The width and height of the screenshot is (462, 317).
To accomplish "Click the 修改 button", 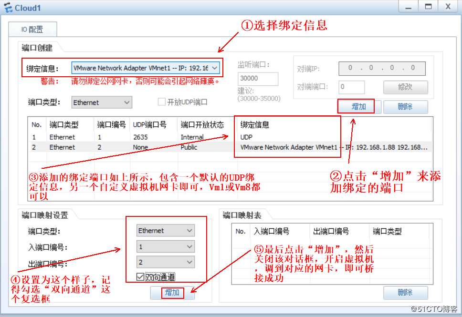I will click(405, 87).
